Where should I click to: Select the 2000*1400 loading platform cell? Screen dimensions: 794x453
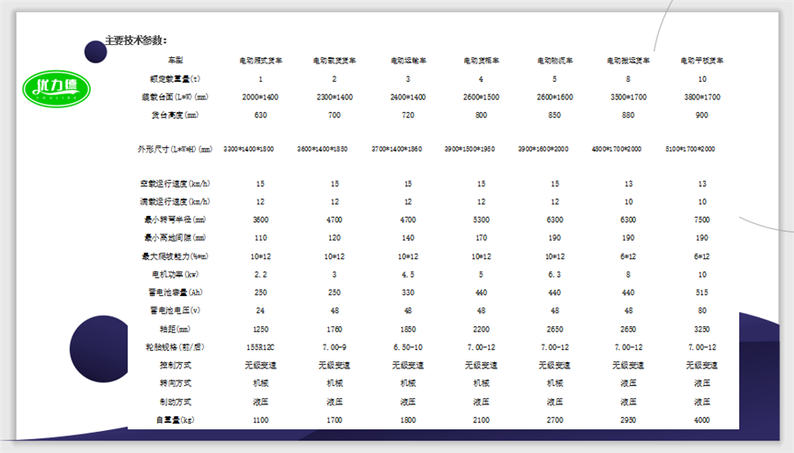click(x=260, y=97)
